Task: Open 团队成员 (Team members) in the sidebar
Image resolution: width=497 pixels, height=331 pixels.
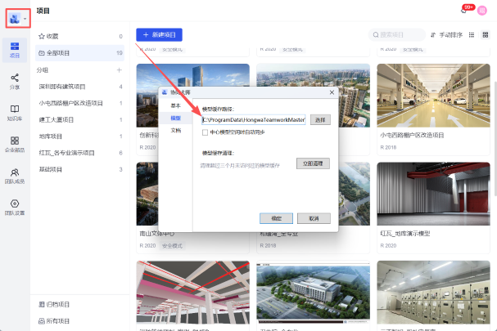Action: 15,175
